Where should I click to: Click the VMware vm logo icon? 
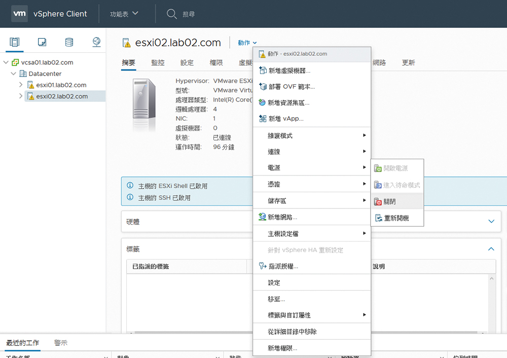19,14
